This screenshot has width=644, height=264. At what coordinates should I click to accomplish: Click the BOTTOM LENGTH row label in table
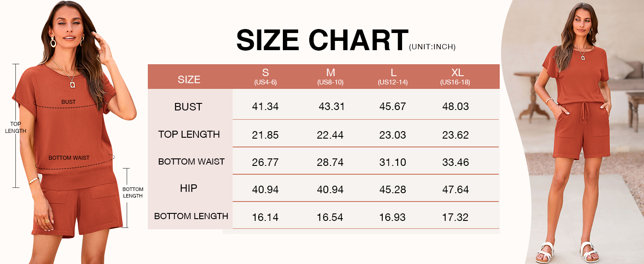point(191,216)
